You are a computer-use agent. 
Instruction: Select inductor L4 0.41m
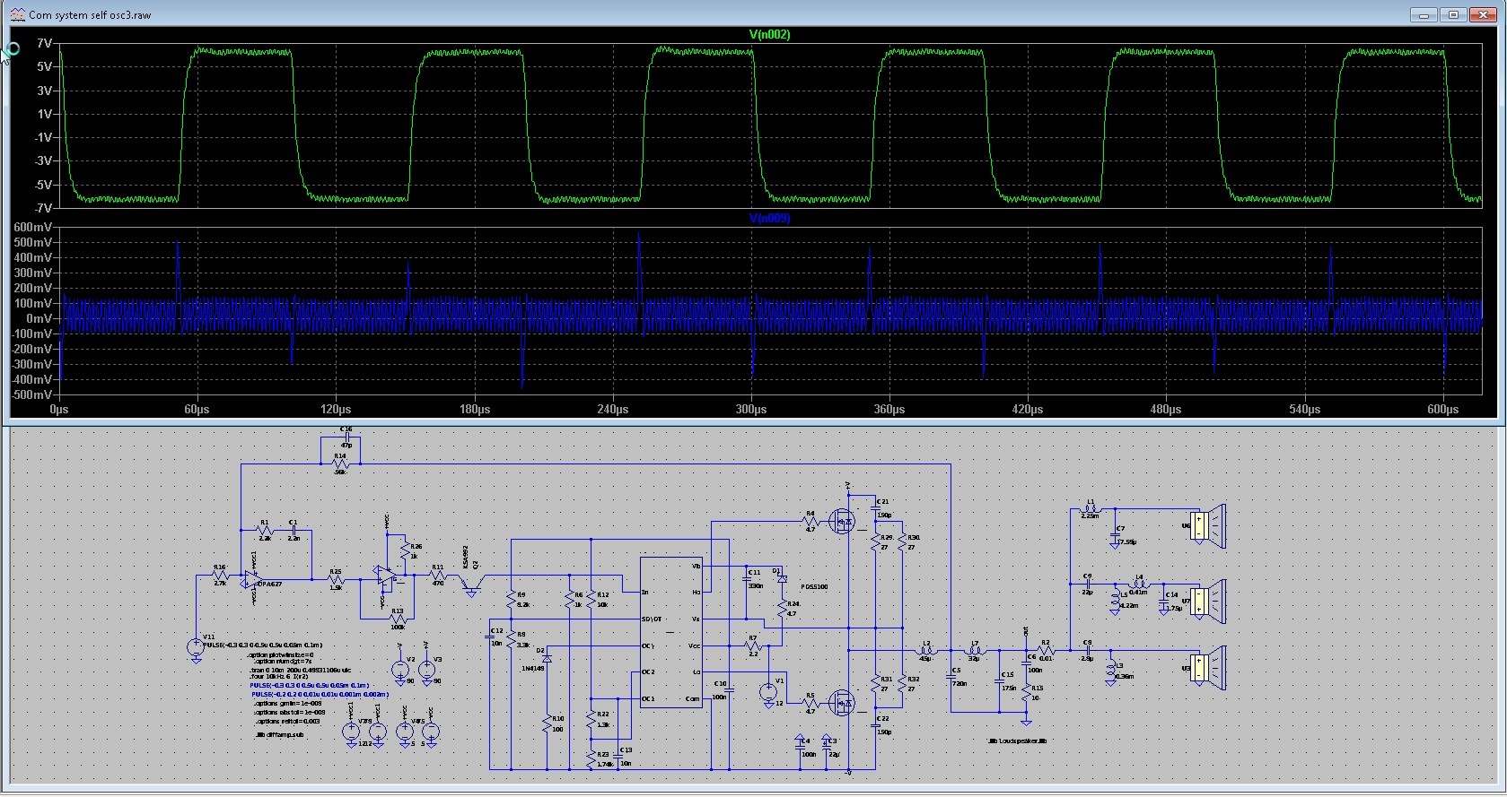coord(1140,584)
